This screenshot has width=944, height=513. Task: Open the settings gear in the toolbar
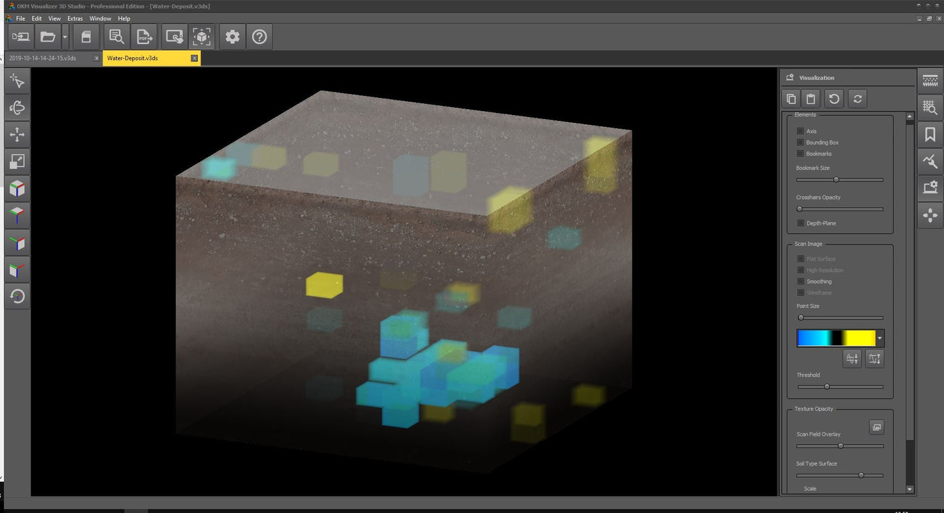click(232, 37)
